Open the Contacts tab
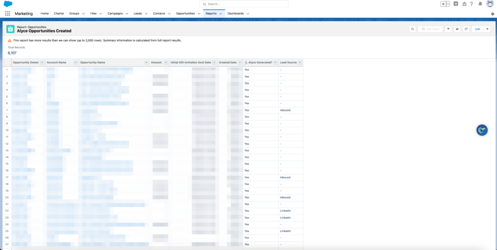The width and height of the screenshot is (497, 250). (159, 14)
